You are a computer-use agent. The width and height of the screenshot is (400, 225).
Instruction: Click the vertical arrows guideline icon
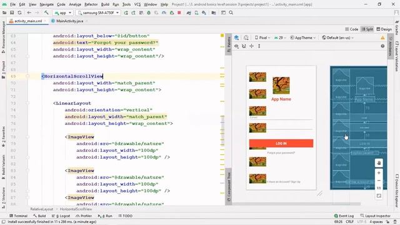(x=259, y=46)
